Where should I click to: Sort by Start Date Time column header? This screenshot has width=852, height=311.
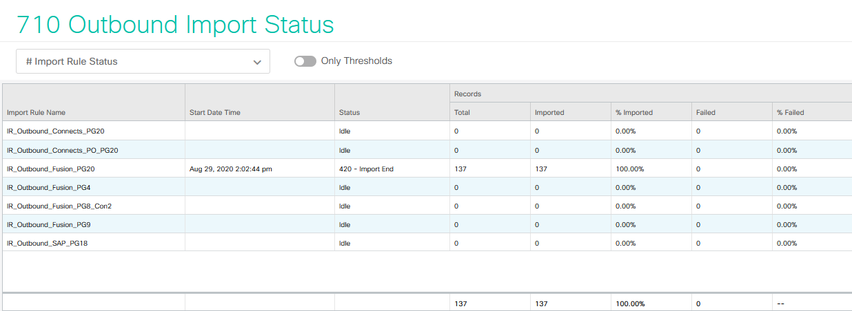coord(215,112)
